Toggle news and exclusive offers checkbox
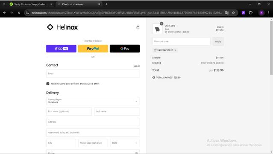The width and height of the screenshot is (273, 154). click(48, 84)
